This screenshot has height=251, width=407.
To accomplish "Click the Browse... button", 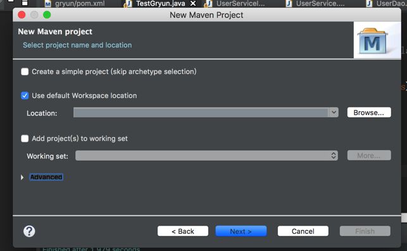I will [x=369, y=113].
